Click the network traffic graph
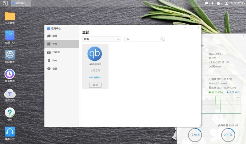The image size is (246, 144). click(x=221, y=105)
